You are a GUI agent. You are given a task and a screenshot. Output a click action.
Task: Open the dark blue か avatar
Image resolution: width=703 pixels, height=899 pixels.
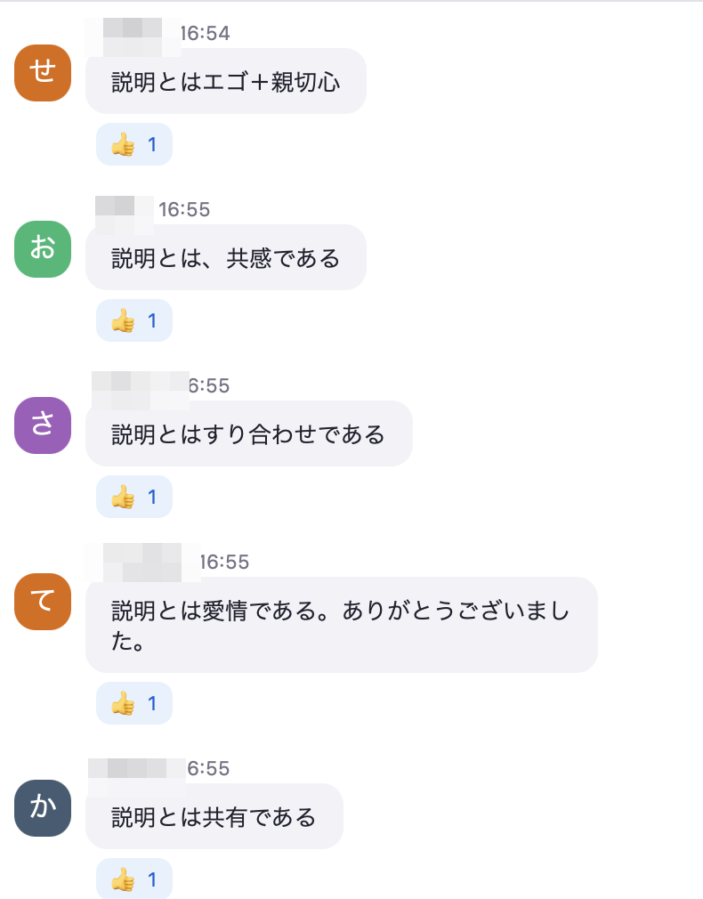coord(43,808)
